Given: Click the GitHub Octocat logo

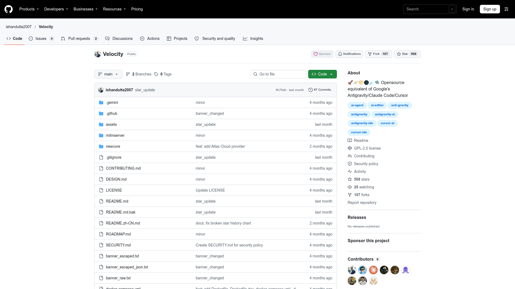Looking at the screenshot, I should (x=9, y=9).
